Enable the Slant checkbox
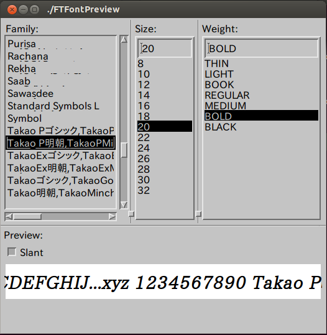 tap(12, 252)
